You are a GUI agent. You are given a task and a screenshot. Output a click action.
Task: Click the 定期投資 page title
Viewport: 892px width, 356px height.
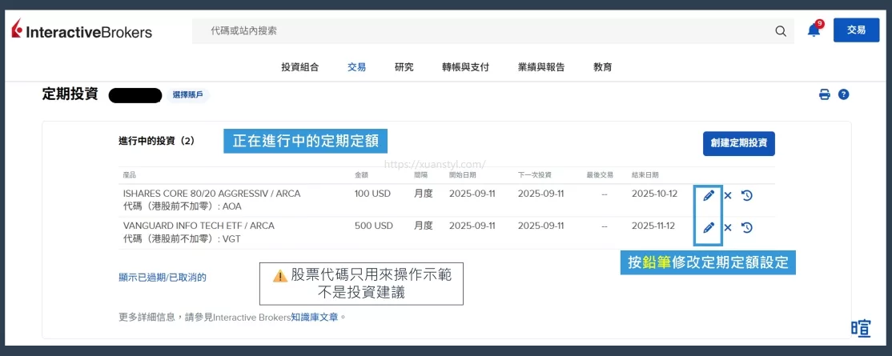coord(70,94)
